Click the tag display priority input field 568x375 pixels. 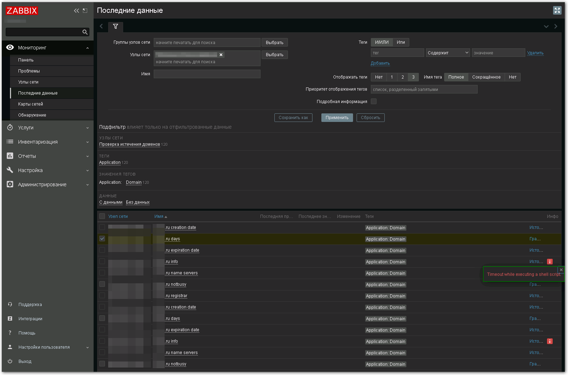424,89
